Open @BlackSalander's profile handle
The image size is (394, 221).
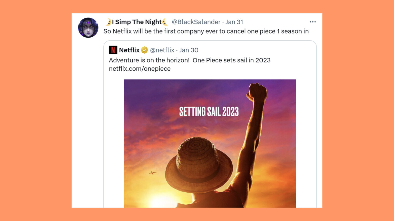[196, 22]
